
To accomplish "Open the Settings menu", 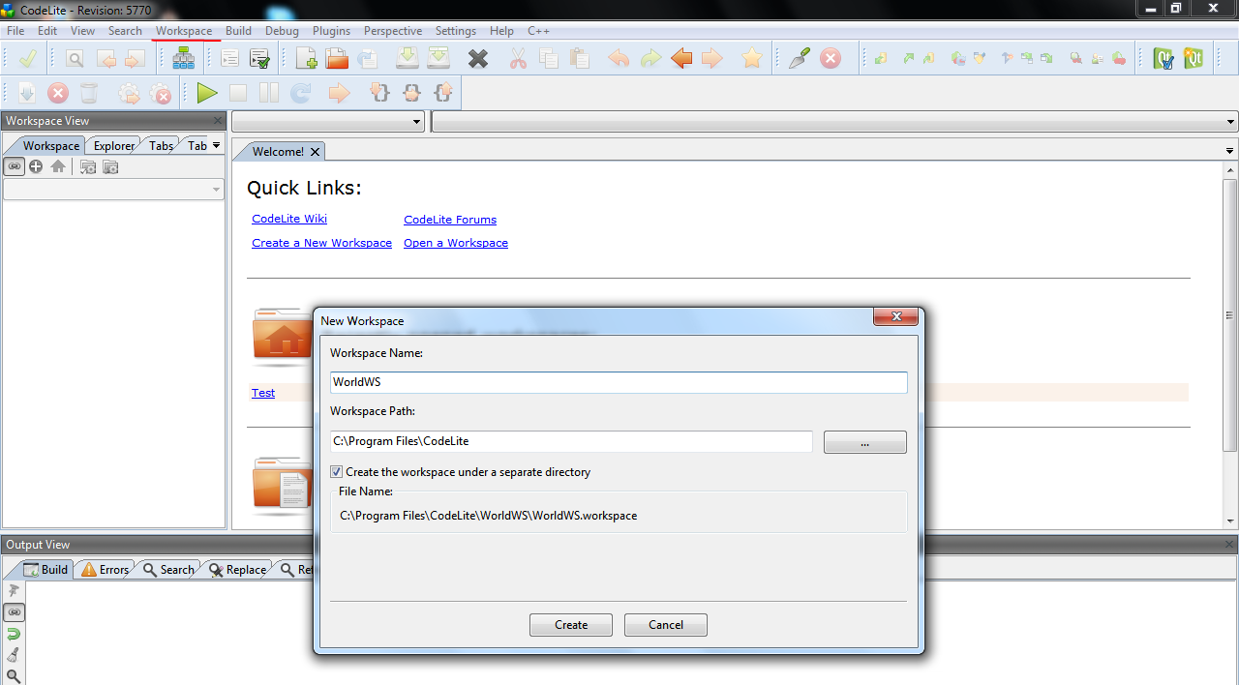I will [x=455, y=31].
